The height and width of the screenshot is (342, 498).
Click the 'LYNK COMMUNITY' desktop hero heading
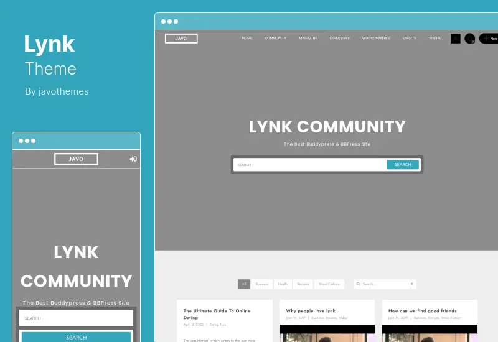(327, 127)
